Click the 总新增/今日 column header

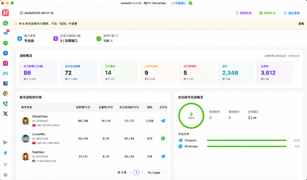coord(83,107)
